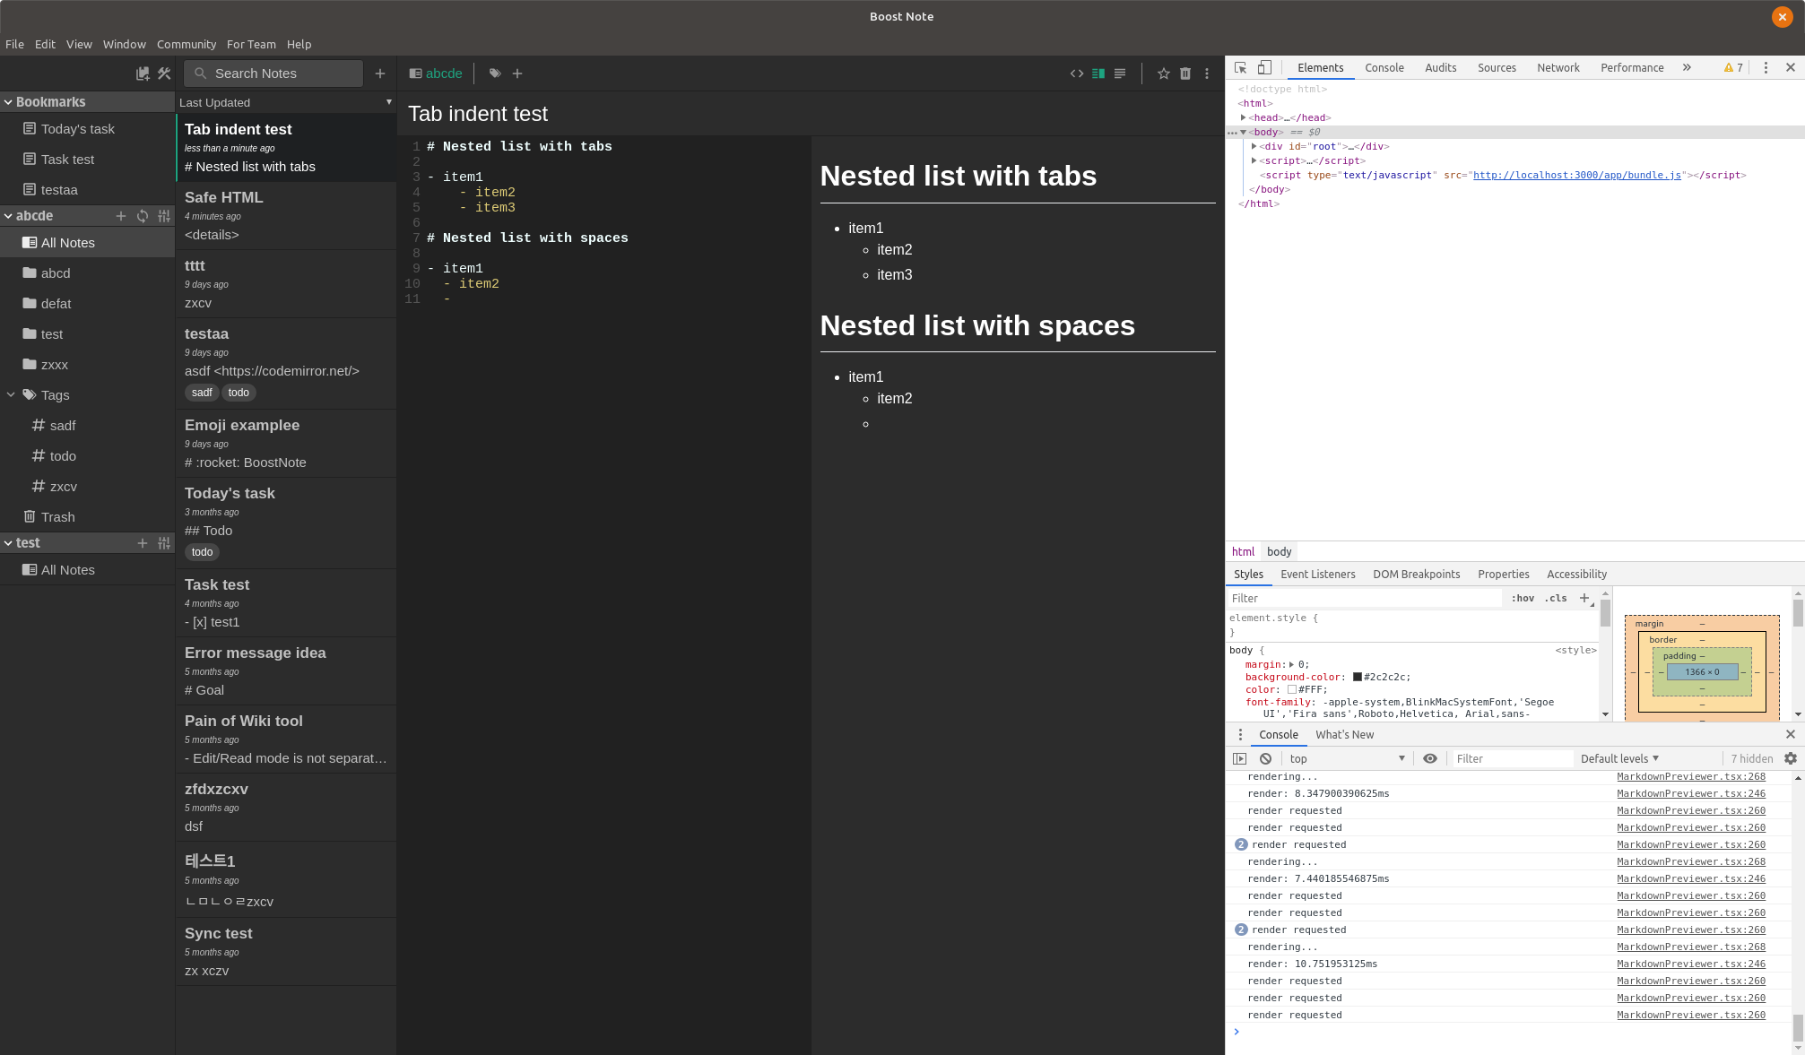Toggle the console live expression eye
This screenshot has height=1055, width=1805.
1430,758
